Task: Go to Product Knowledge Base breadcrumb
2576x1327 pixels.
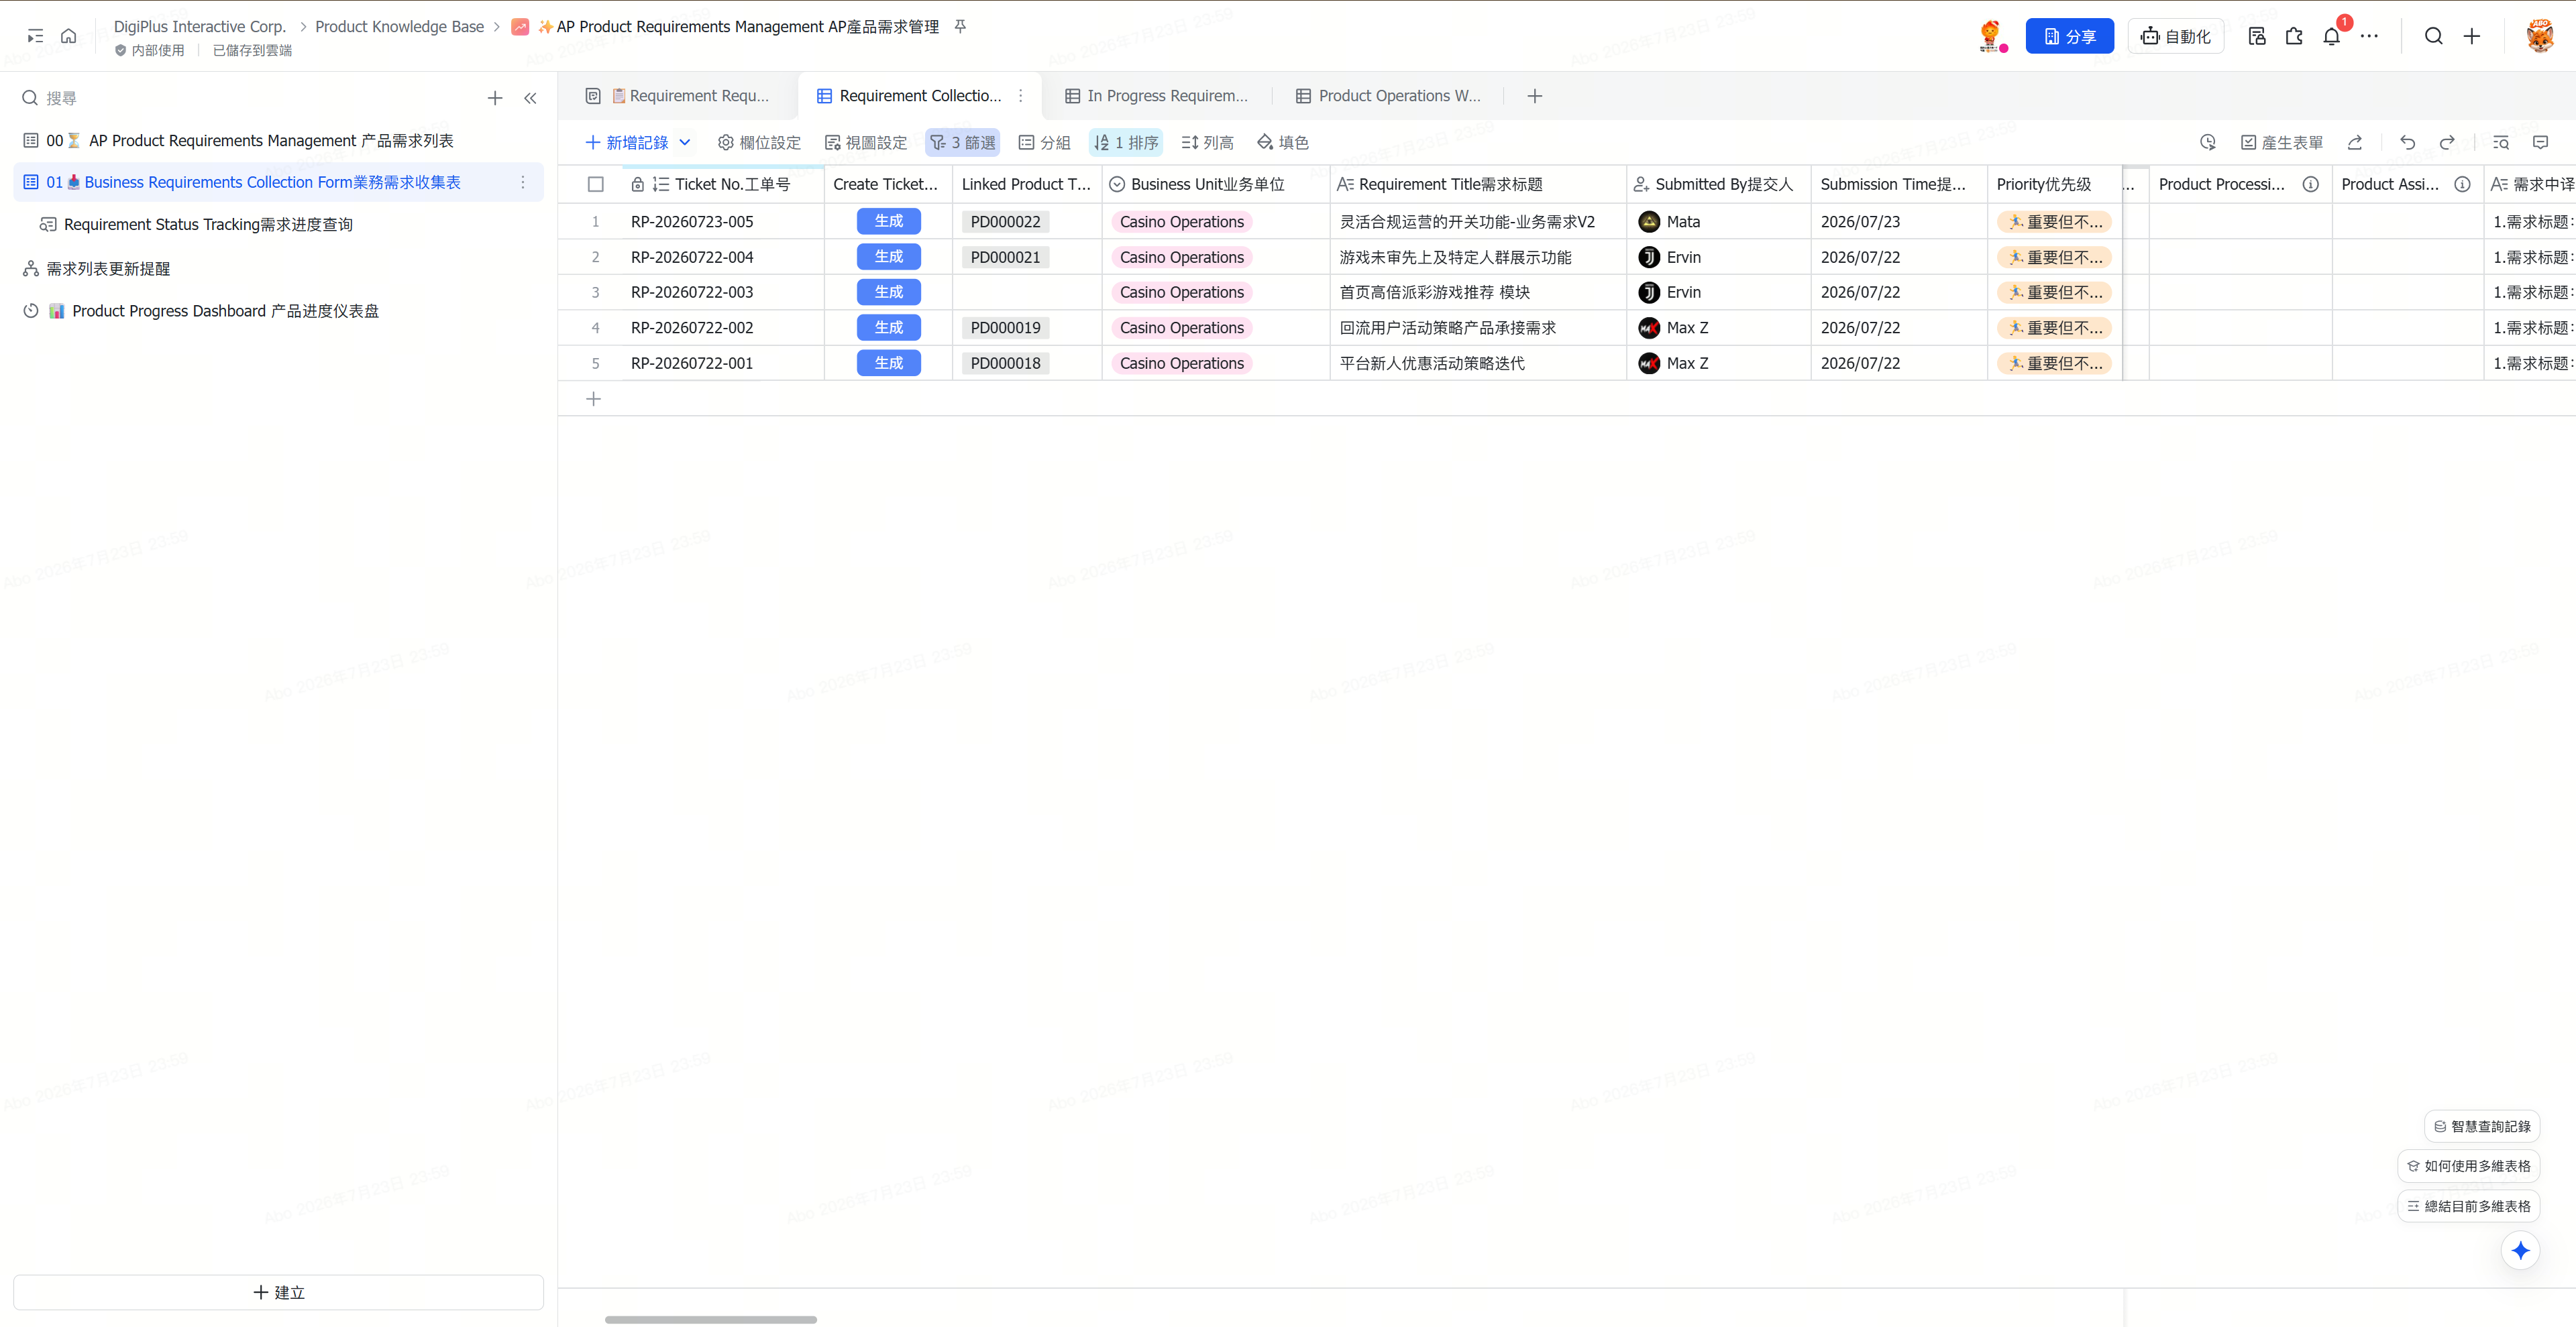Action: click(399, 27)
